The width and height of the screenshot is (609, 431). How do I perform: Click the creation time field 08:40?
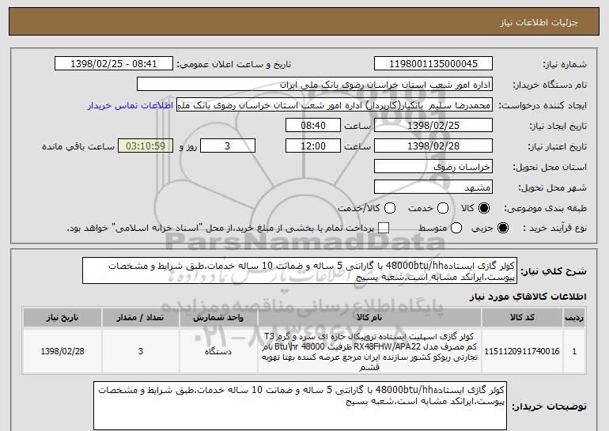313,126
